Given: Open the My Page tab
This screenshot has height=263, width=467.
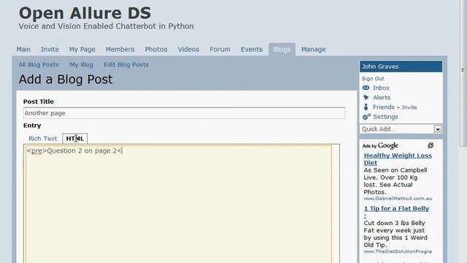Looking at the screenshot, I should 82,50.
